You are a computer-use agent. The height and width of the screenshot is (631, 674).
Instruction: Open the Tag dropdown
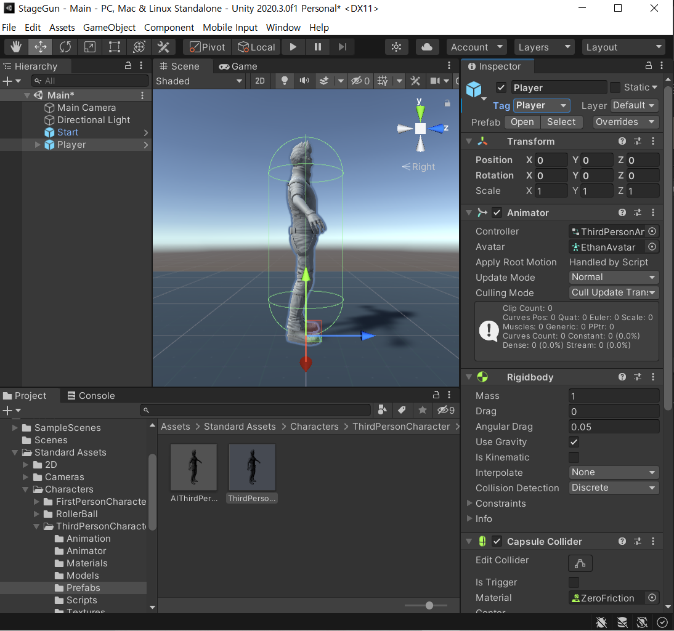tap(542, 105)
